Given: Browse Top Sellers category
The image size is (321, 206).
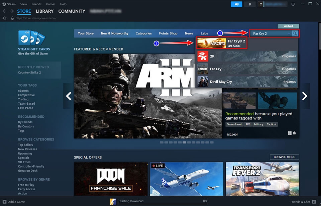Looking at the screenshot, I should 25,145.
